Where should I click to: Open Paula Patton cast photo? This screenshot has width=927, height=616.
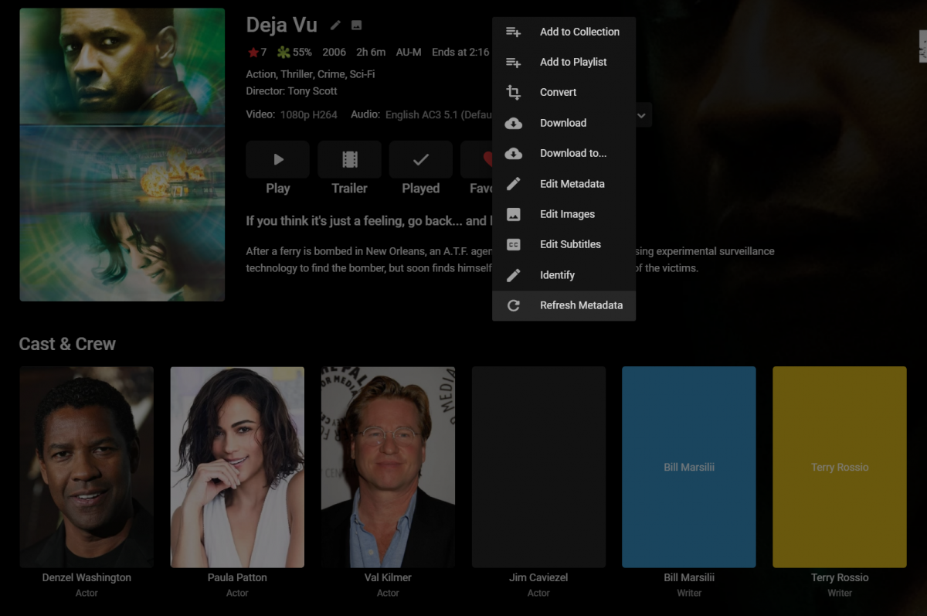(x=237, y=467)
